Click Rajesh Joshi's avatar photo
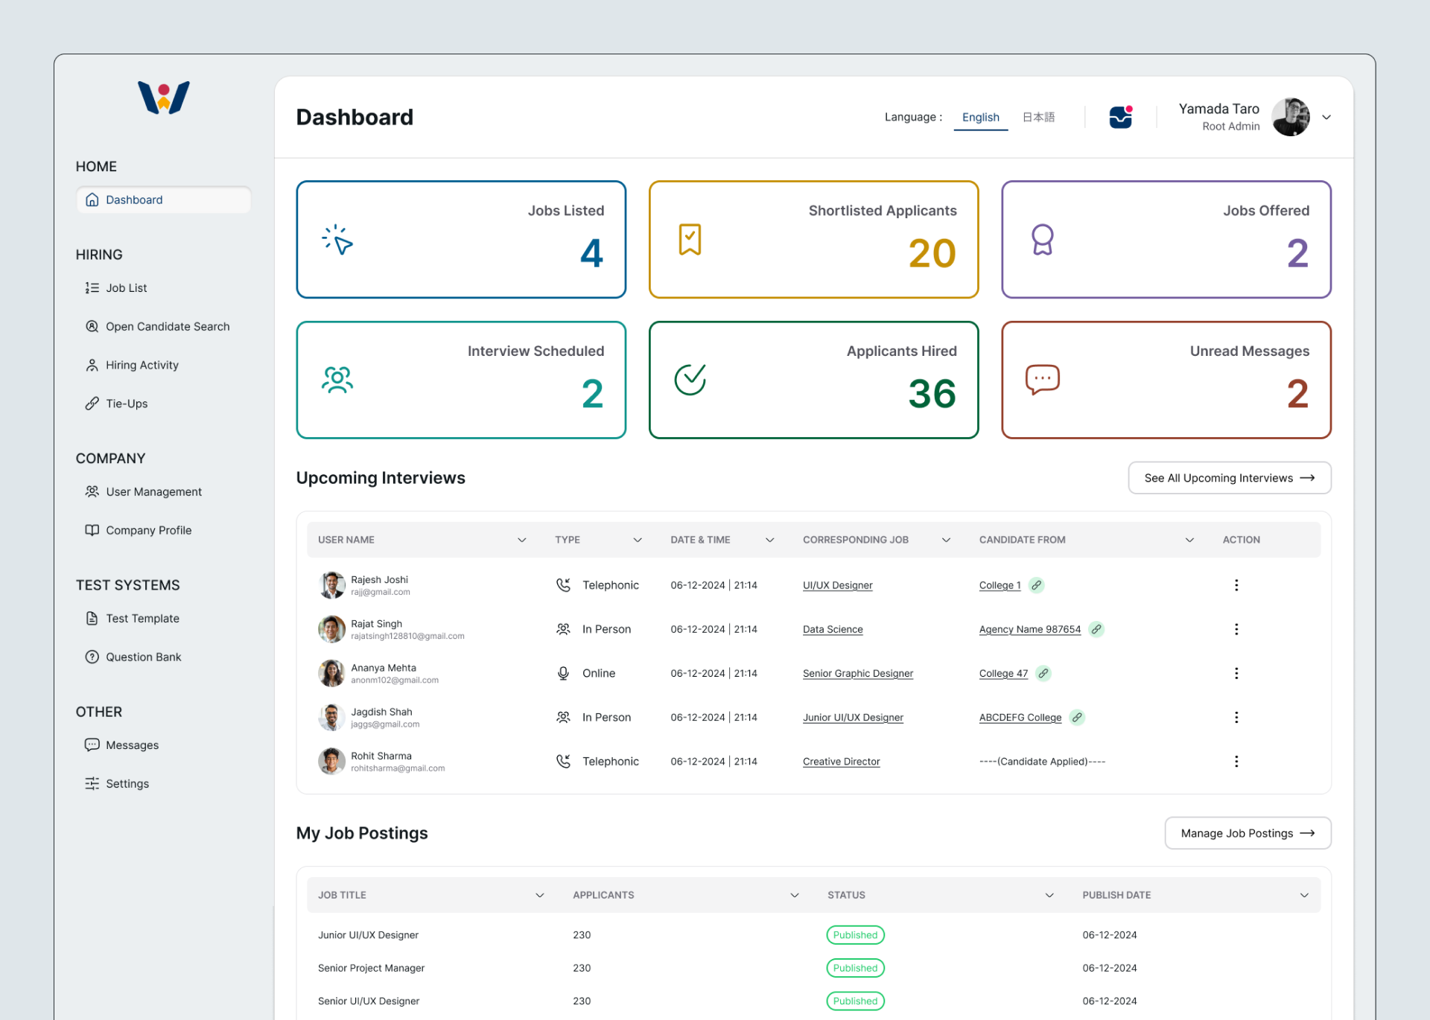This screenshot has width=1430, height=1020. coord(331,585)
